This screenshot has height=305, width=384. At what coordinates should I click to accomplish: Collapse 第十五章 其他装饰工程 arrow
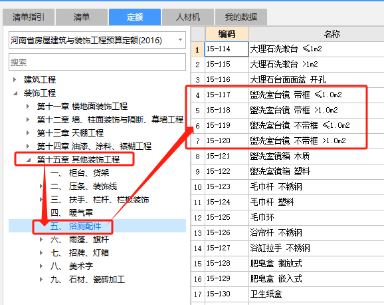click(x=29, y=160)
